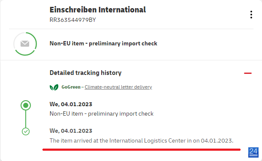The width and height of the screenshot is (262, 161).
Task: Click the bold preliminary import check status
Action: click(103, 43)
